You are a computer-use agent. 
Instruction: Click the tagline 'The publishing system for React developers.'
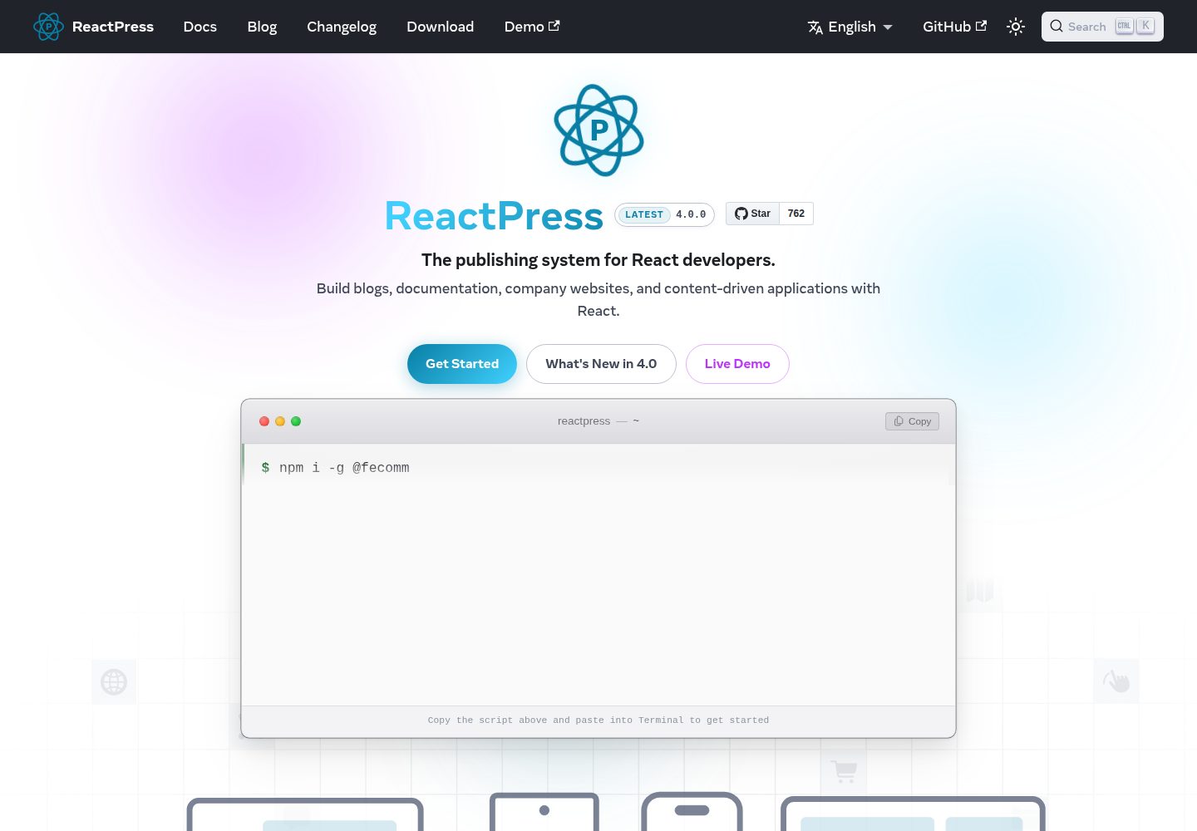click(x=598, y=260)
